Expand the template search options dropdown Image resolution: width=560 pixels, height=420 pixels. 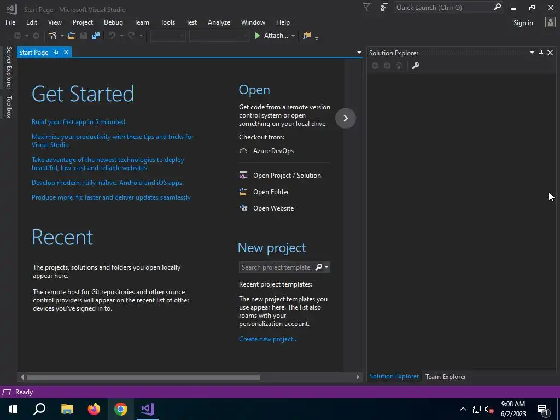coord(326,267)
